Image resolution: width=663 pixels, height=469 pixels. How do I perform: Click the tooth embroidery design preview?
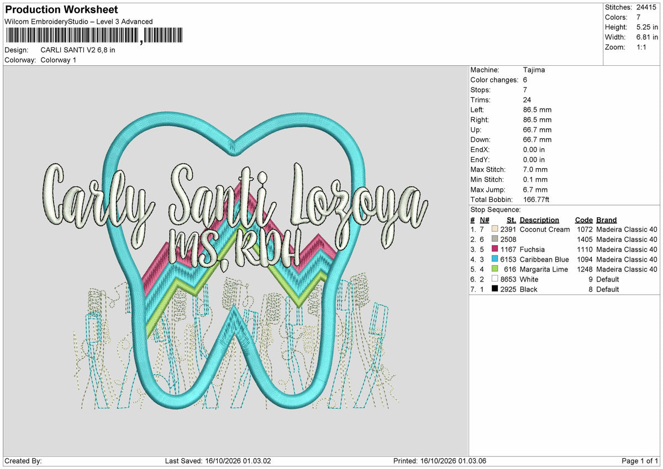(x=235, y=260)
